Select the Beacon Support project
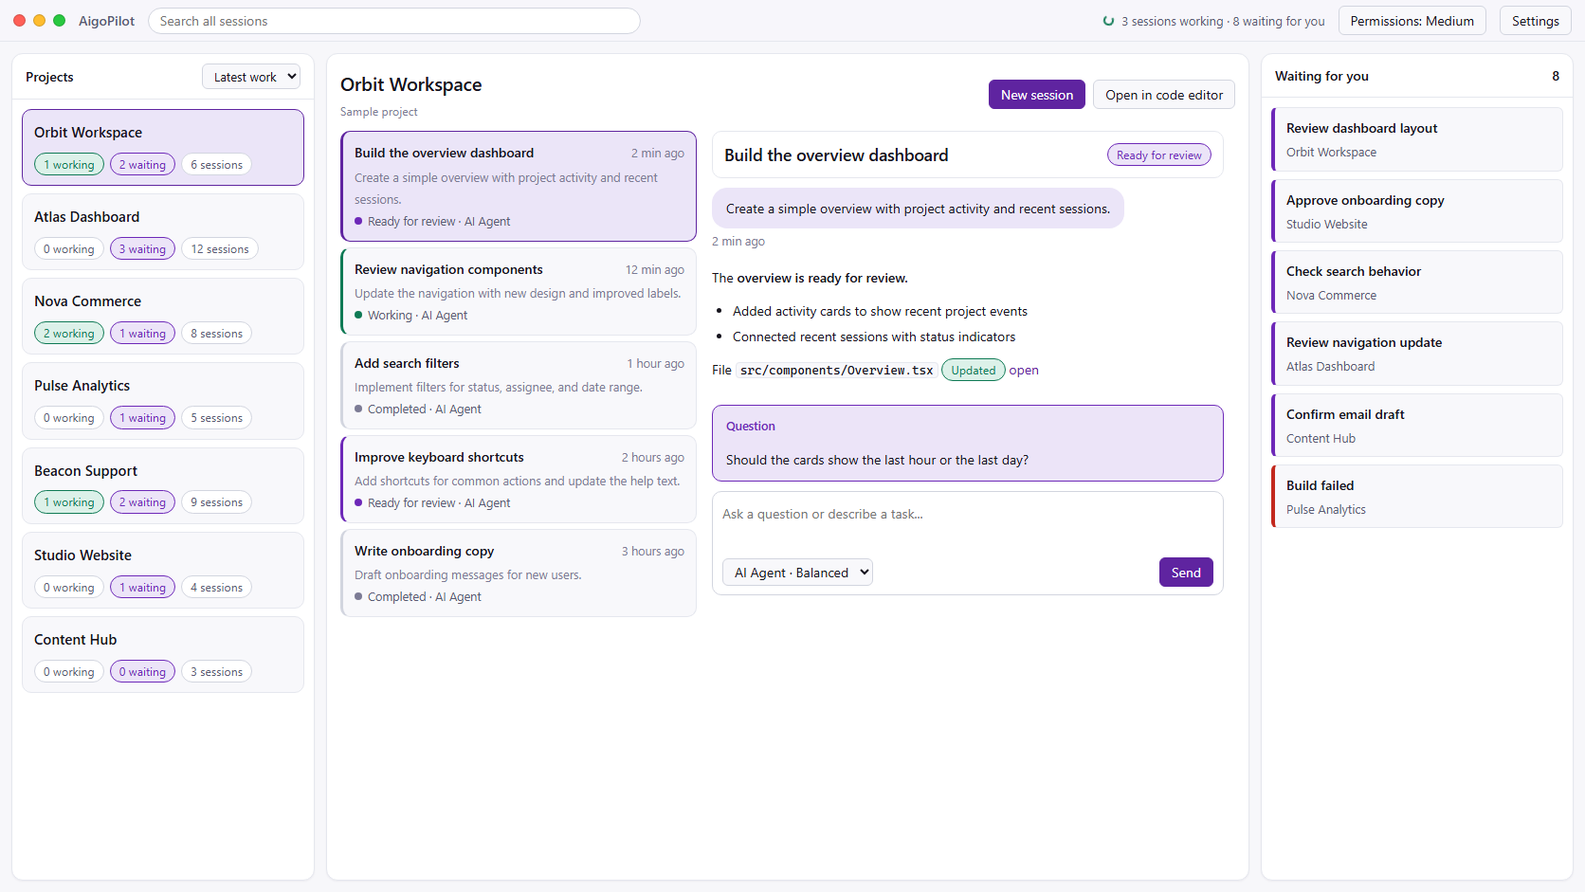This screenshot has height=892, width=1585. coord(163,485)
